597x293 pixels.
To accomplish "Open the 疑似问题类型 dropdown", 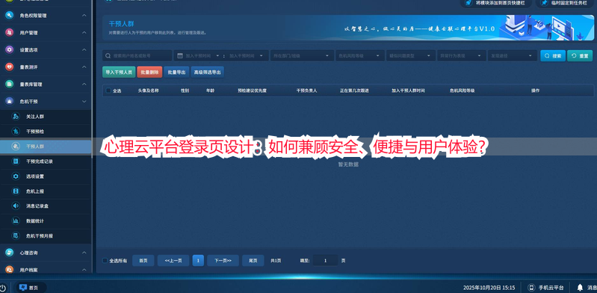I will [411, 55].
